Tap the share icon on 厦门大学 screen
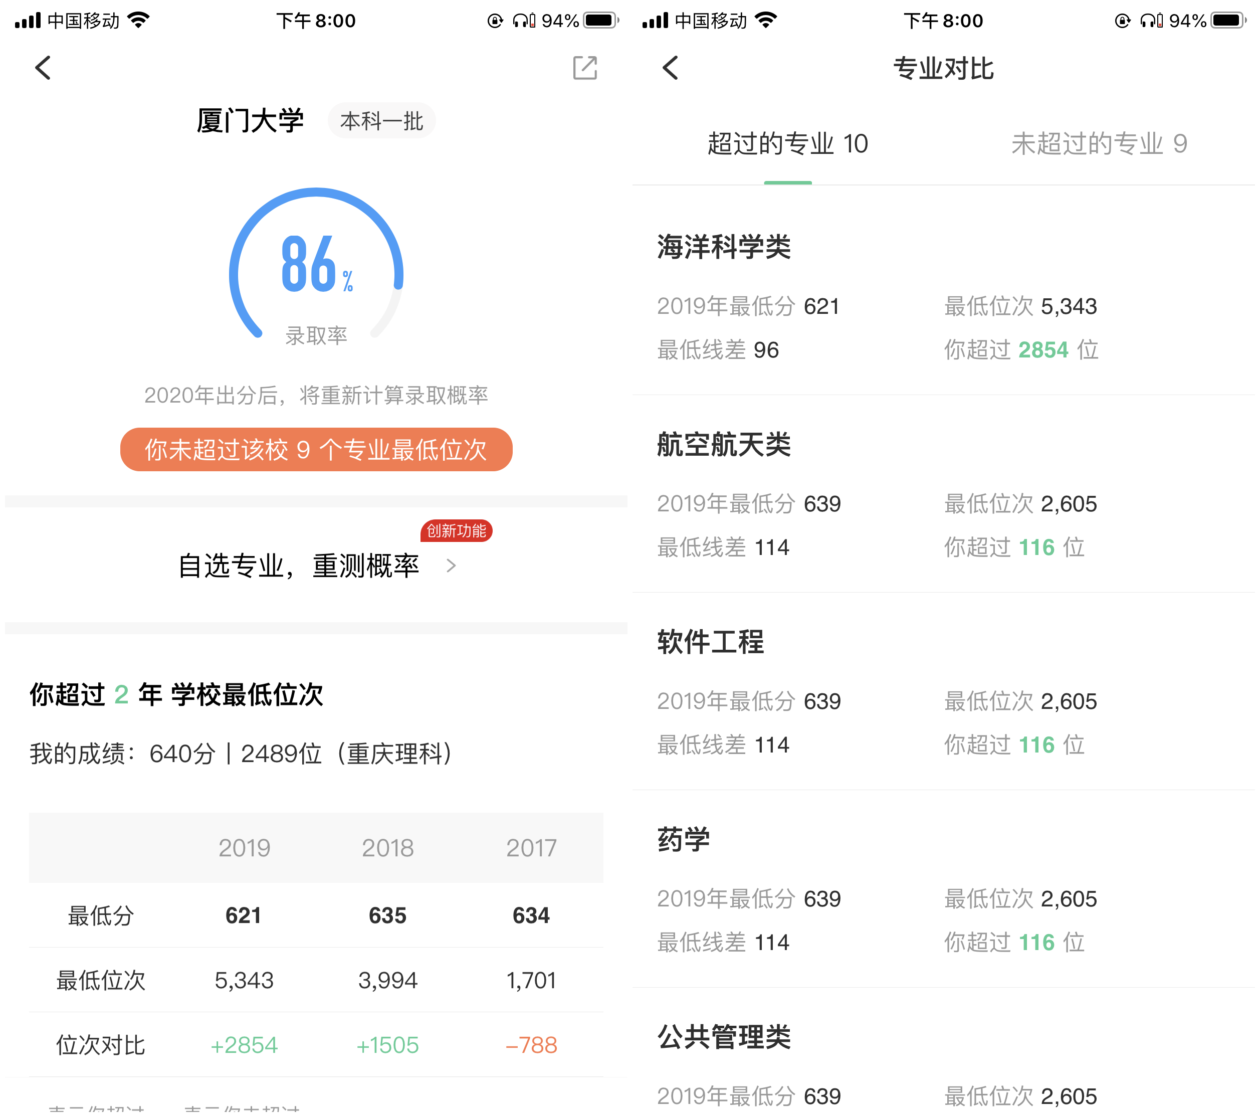Image resolution: width=1260 pixels, height=1117 pixels. click(x=584, y=68)
